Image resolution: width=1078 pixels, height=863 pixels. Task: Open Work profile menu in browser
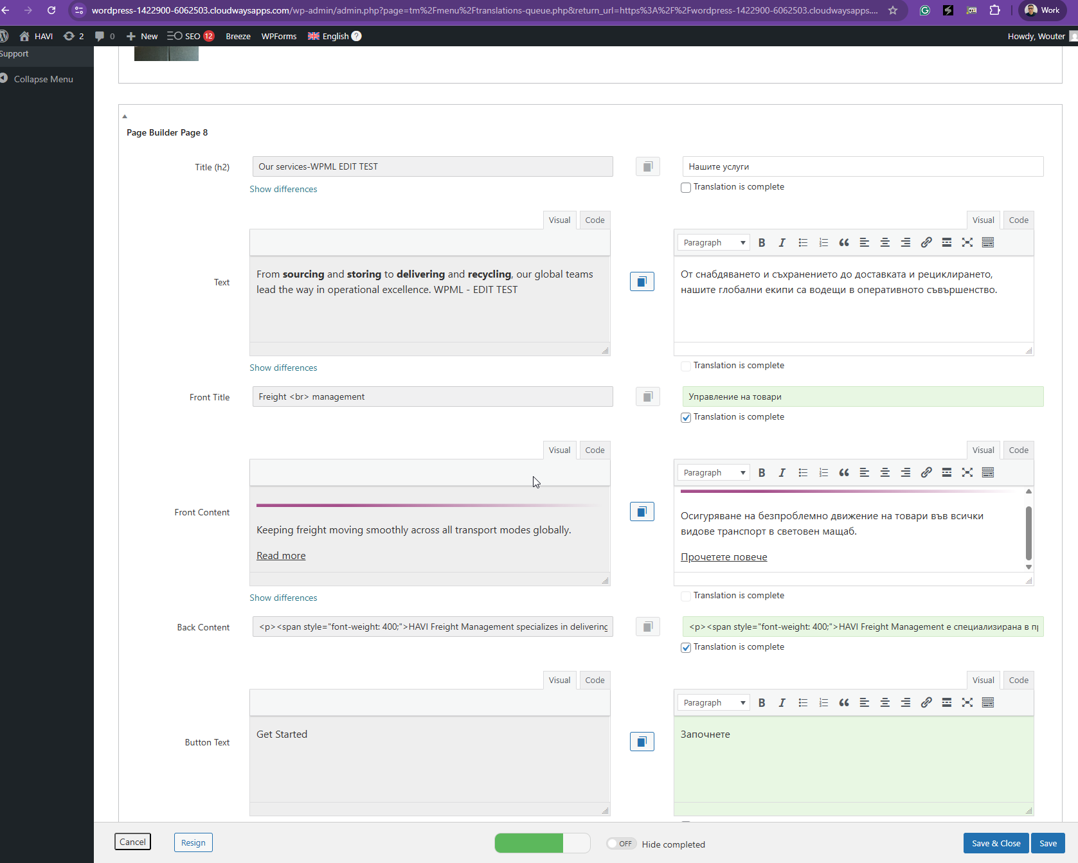tap(1042, 10)
